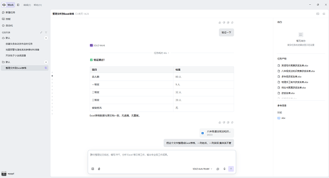Select the 9 人 table cell
This screenshot has width=329, height=178.
coord(204,84)
